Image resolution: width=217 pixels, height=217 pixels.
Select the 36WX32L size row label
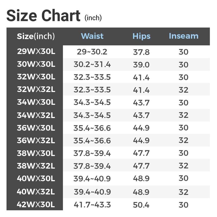pyautogui.click(x=36, y=140)
